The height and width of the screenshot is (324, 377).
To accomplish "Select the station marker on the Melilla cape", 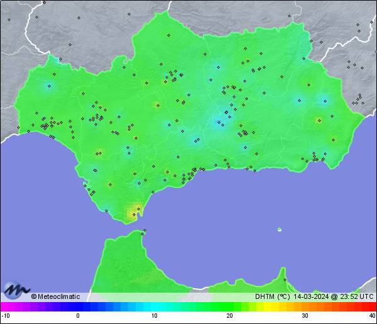I will point(285,280).
